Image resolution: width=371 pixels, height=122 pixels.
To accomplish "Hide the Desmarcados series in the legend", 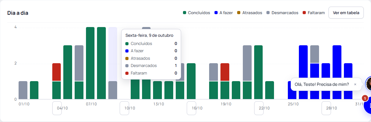I will (x=282, y=13).
